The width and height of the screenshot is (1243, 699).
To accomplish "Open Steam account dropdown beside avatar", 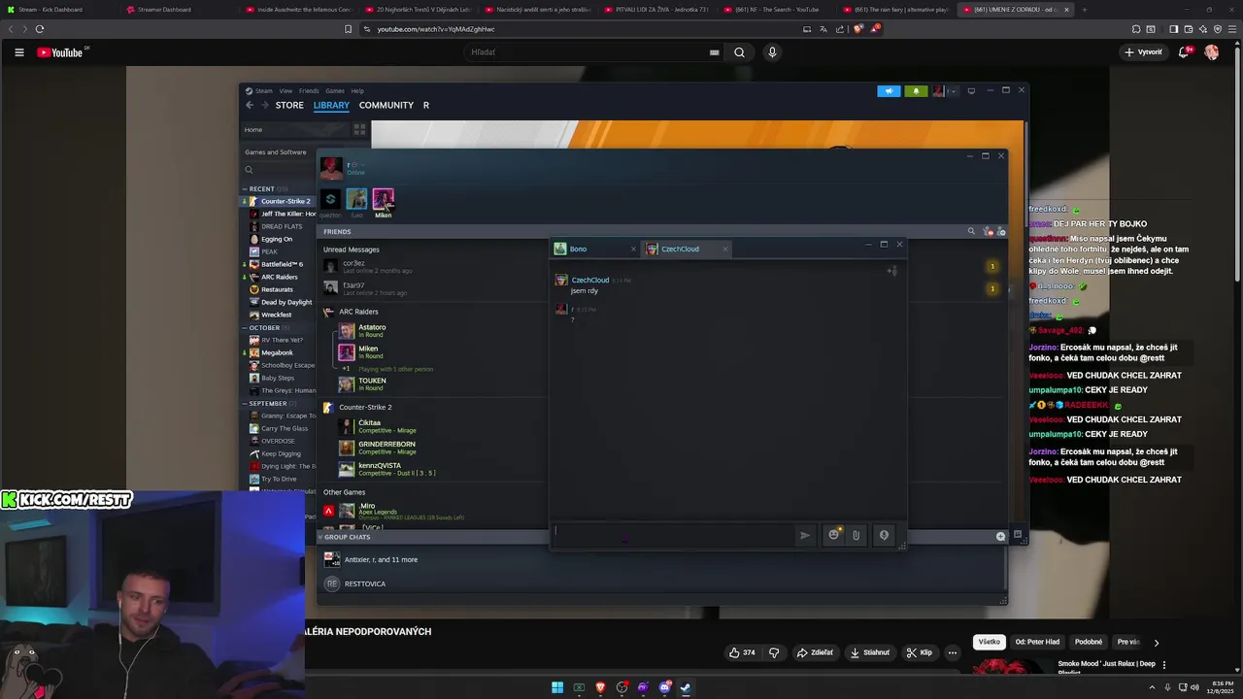I will click(953, 91).
